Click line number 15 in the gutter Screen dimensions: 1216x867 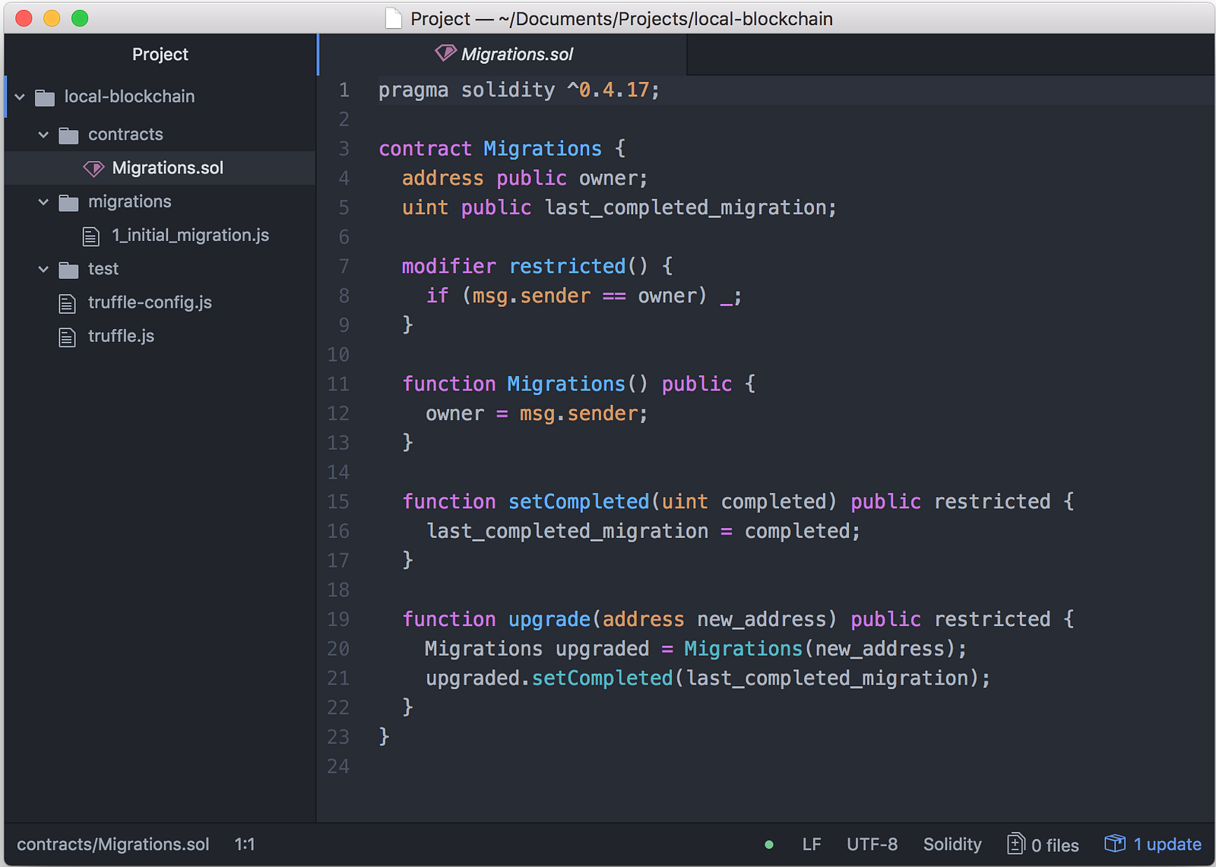pyautogui.click(x=338, y=502)
